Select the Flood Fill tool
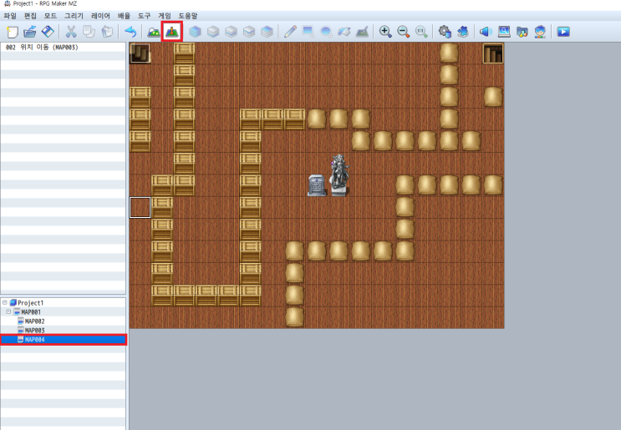The width and height of the screenshot is (621, 430). [x=344, y=32]
